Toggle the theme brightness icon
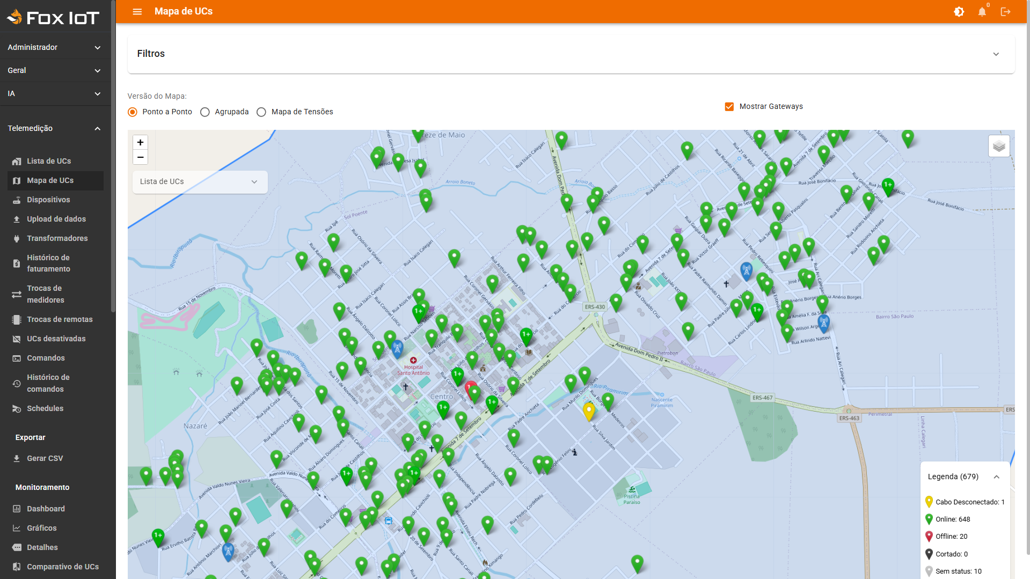Screen dimensions: 1030x579 click(x=959, y=11)
